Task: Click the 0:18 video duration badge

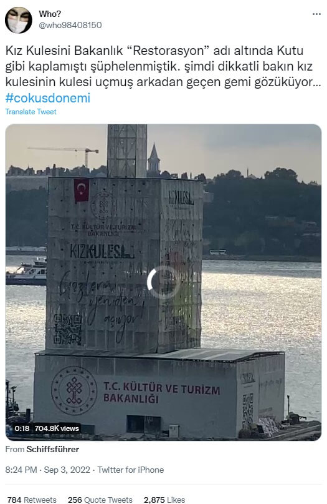Action: point(22,428)
